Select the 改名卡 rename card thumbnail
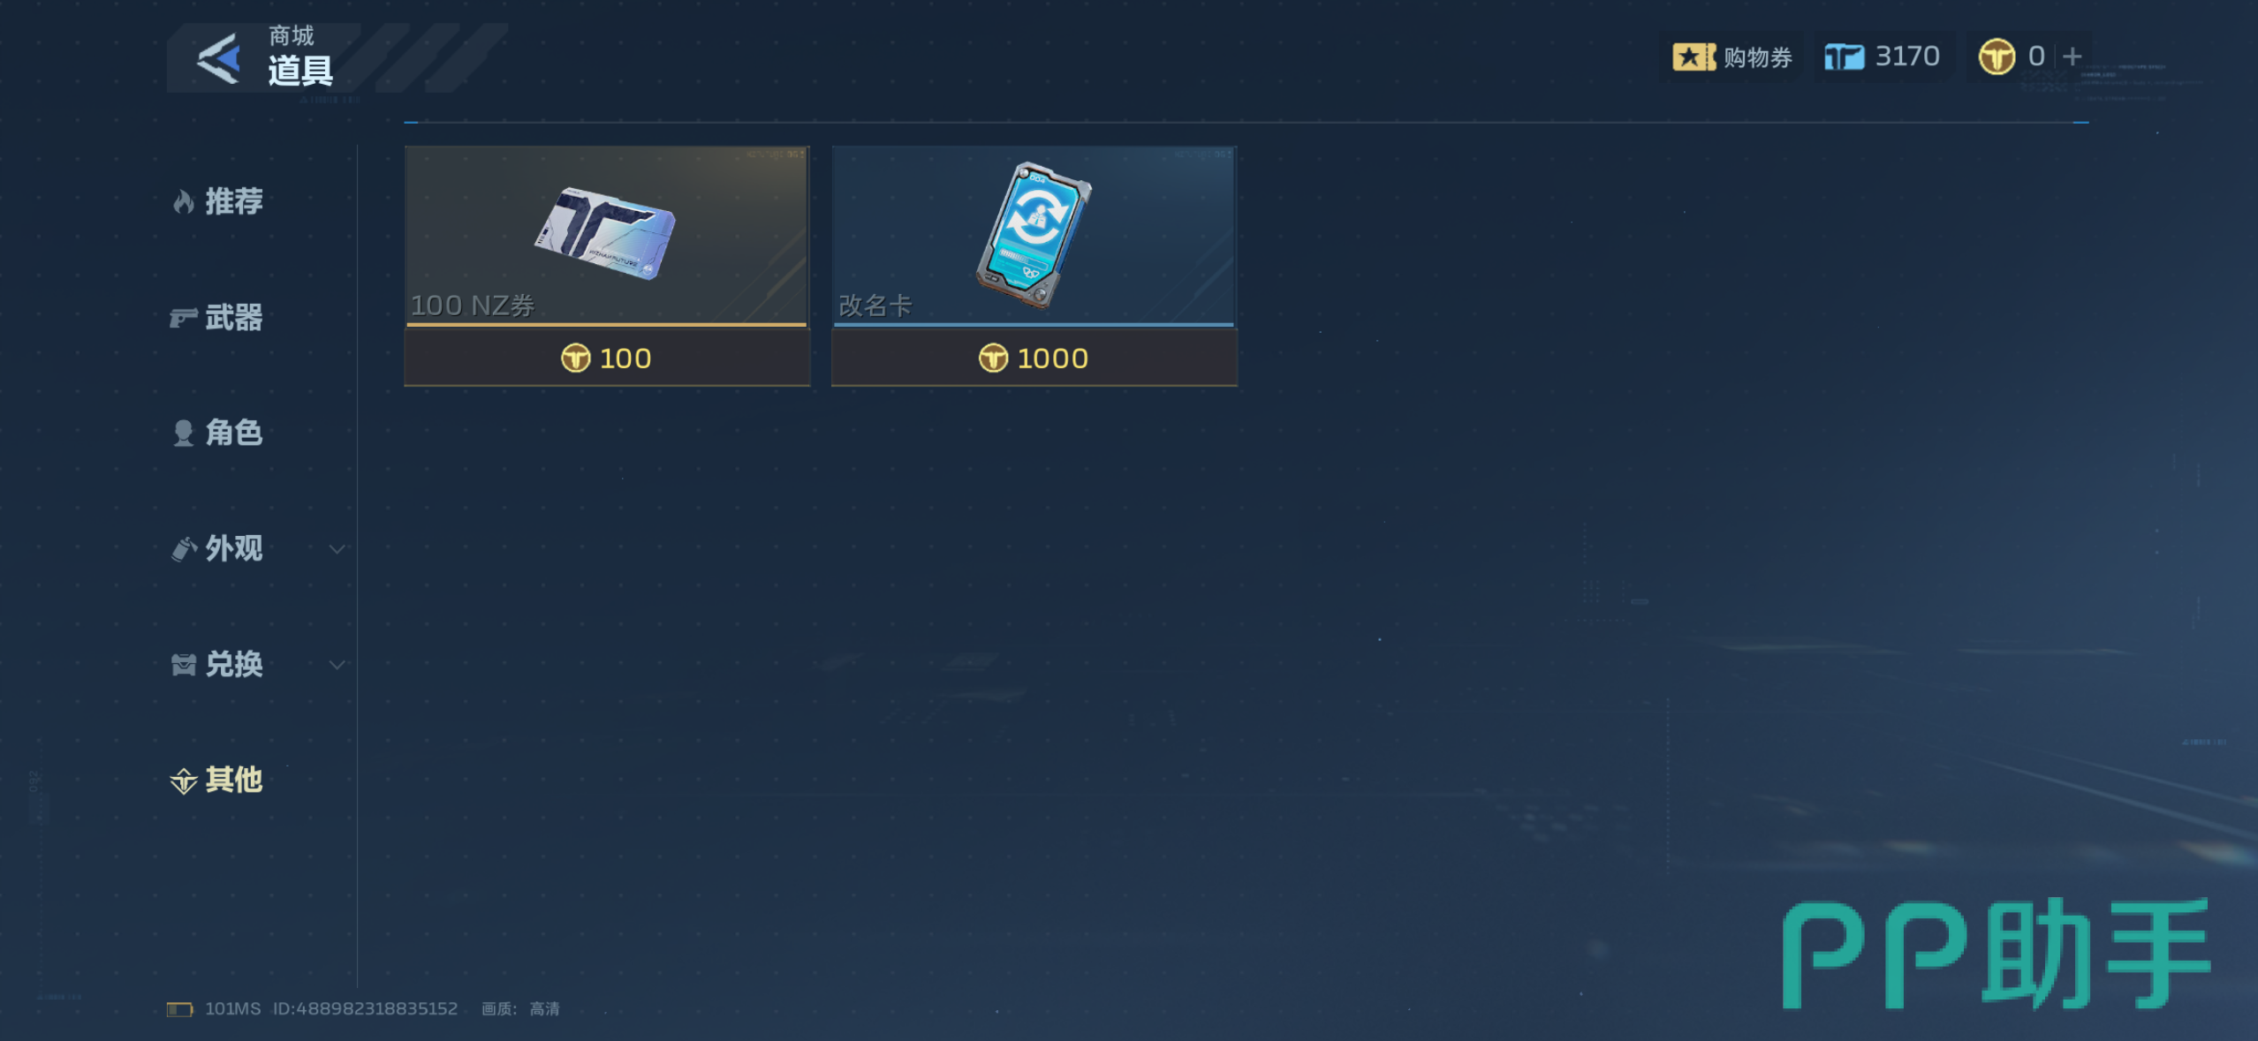Image resolution: width=2258 pixels, height=1041 pixels. pos(1034,236)
